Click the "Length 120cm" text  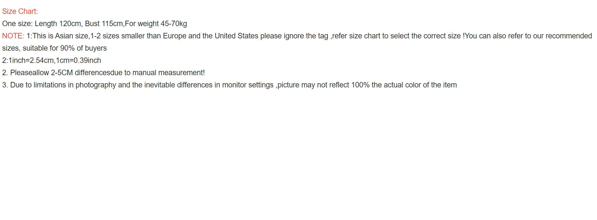(58, 24)
